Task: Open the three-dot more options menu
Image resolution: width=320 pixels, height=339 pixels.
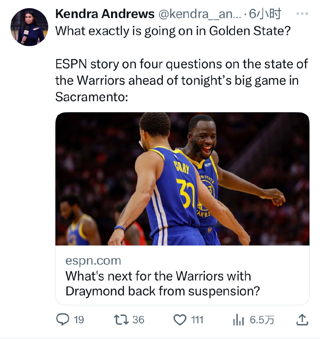Action: pyautogui.click(x=302, y=14)
